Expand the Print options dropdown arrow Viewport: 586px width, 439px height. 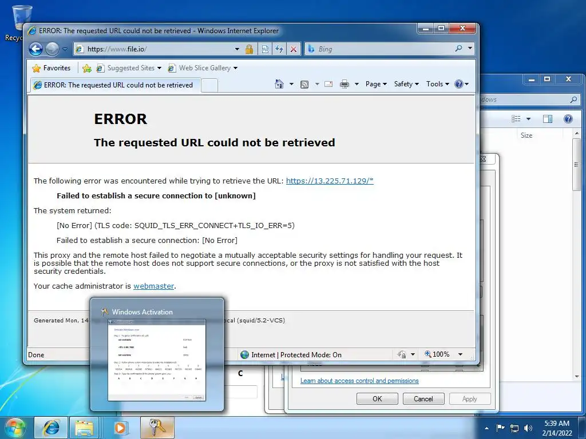pyautogui.click(x=357, y=84)
